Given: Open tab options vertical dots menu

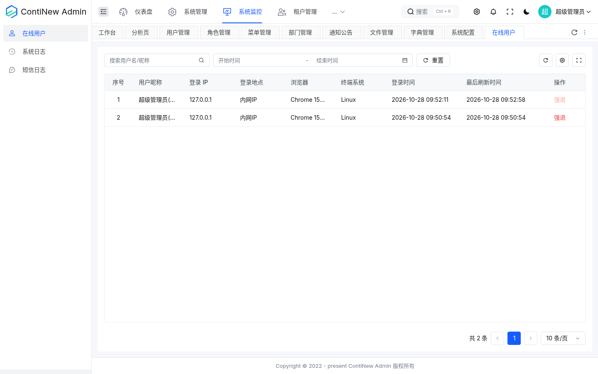Looking at the screenshot, I should [x=585, y=32].
